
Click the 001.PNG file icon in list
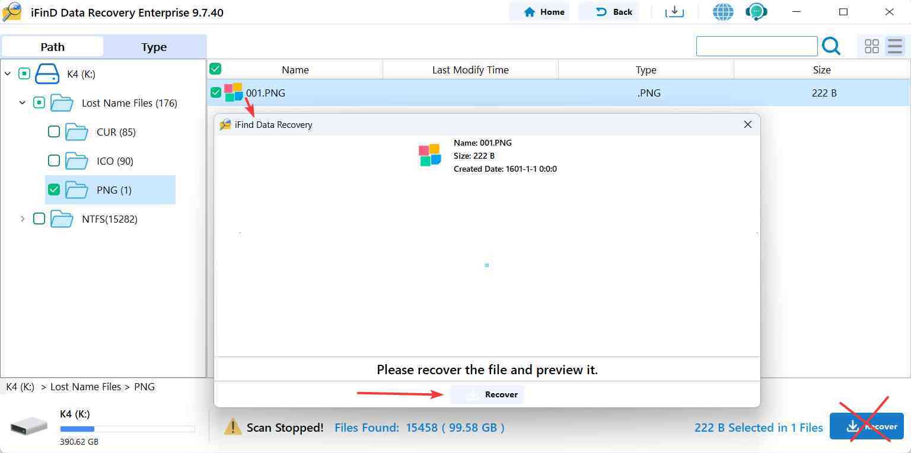click(234, 92)
